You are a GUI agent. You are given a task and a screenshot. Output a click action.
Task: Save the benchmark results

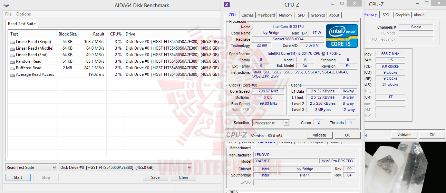pyautogui.click(x=155, y=177)
